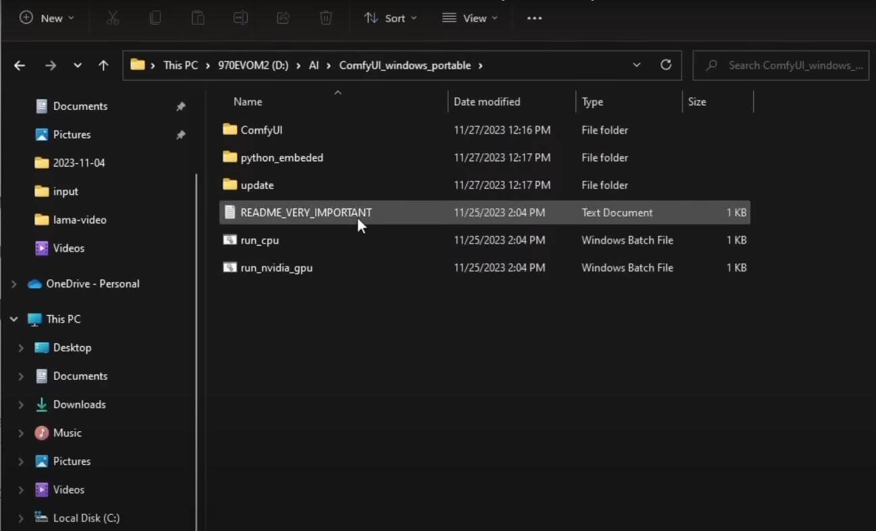Viewport: 876px width, 531px height.
Task: Sort by Type column header
Action: tap(593, 102)
